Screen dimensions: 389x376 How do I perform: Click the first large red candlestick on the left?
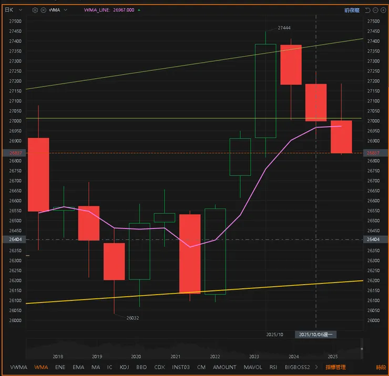coord(38,174)
